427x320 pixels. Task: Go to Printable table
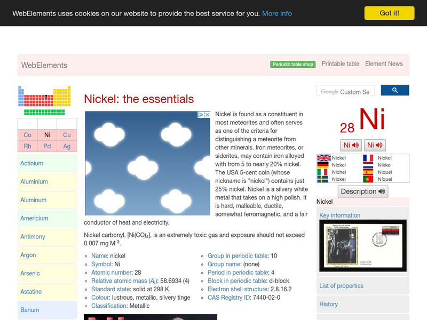coord(341,63)
